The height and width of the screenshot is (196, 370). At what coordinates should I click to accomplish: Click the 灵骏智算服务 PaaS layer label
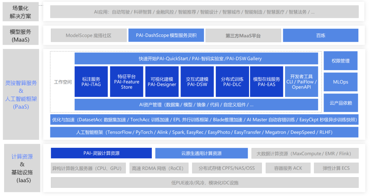click(21, 94)
